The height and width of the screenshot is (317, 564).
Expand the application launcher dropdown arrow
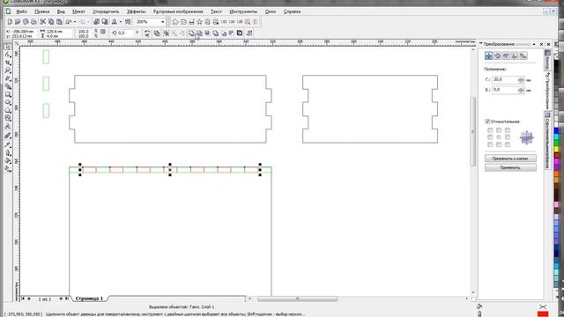120,22
